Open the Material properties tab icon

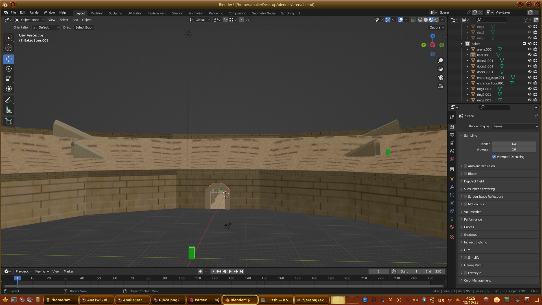(x=452, y=227)
